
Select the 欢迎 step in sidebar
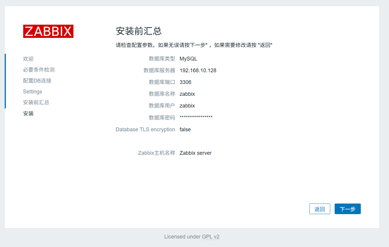[x=28, y=59]
